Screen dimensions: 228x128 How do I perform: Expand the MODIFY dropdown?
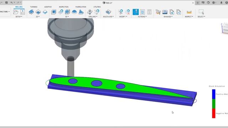pos(123,17)
